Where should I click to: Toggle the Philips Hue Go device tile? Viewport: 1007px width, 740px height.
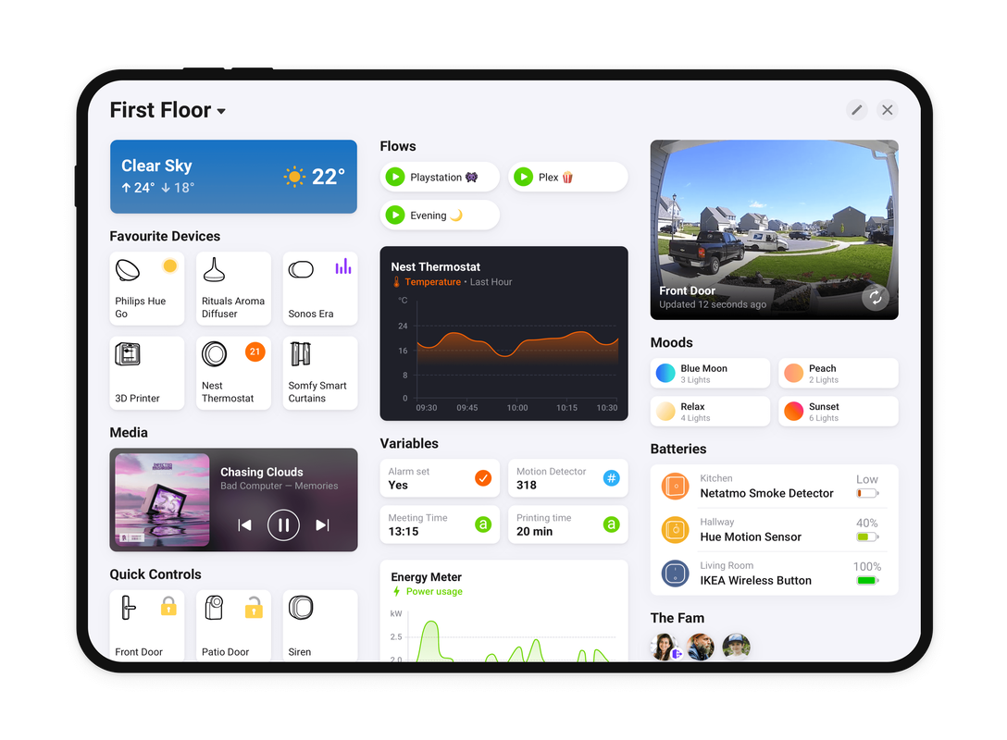147,289
